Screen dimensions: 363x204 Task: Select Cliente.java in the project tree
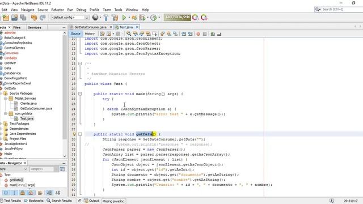(28, 103)
